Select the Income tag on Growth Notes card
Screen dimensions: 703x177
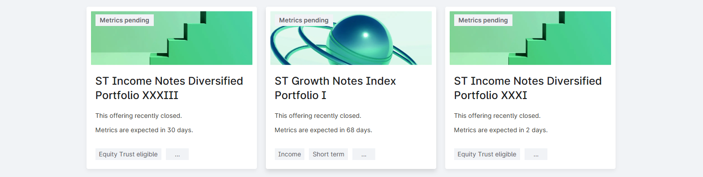coord(290,154)
